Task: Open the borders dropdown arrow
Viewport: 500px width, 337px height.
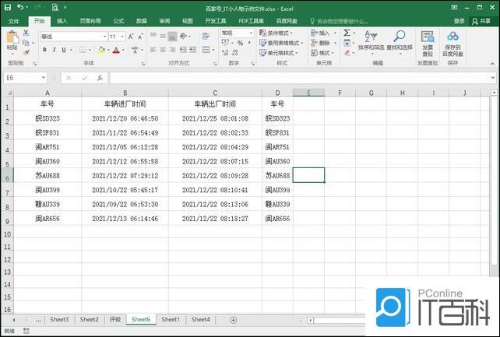Action: point(90,50)
